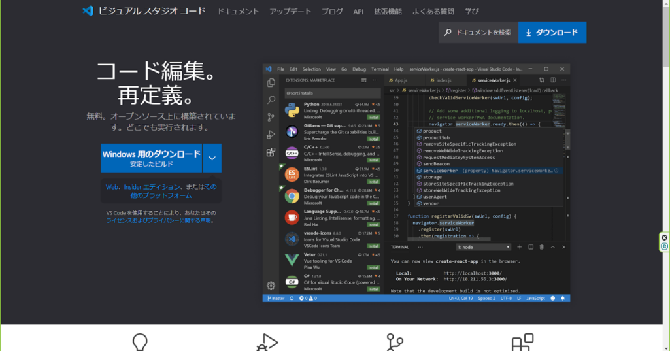Open the ドキュメント nav link
670x351 pixels.
pos(238,12)
